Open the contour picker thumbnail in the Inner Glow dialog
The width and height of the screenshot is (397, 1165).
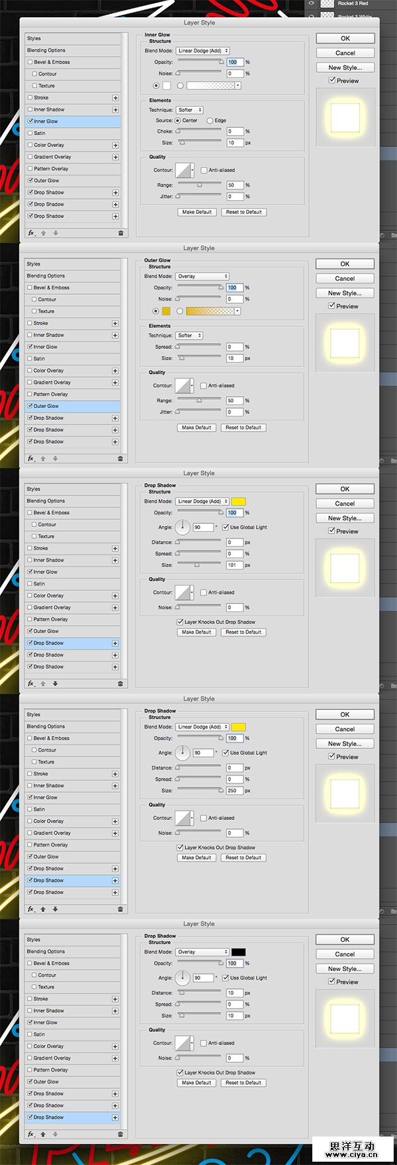click(183, 170)
